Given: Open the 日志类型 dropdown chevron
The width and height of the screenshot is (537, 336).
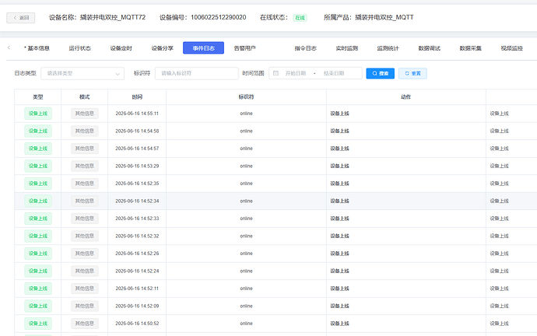Looking at the screenshot, I should tap(118, 74).
